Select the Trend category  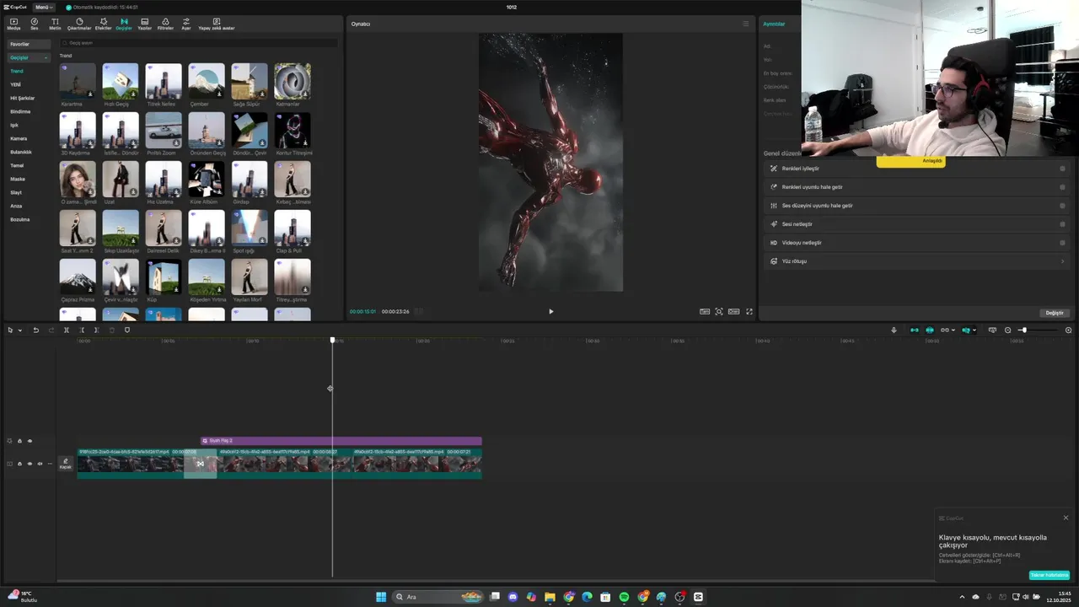click(x=17, y=71)
